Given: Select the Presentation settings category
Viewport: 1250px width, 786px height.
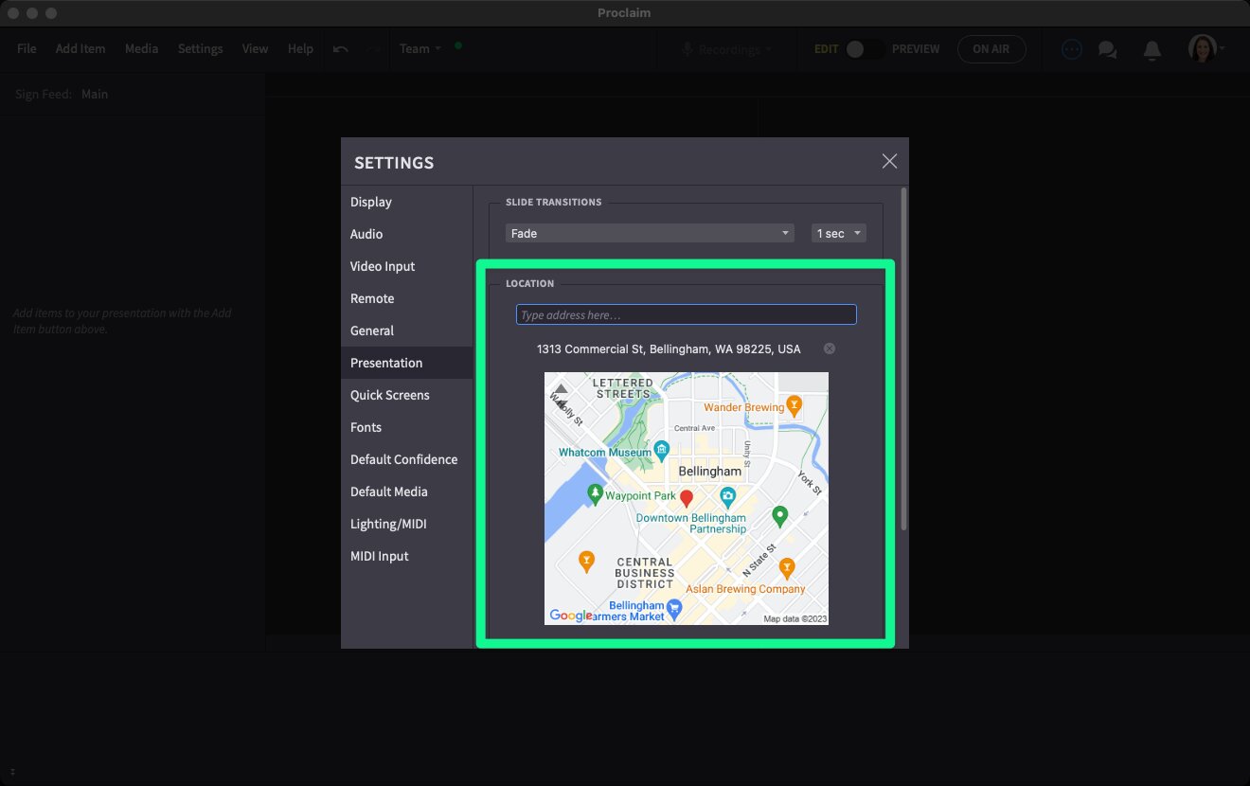Looking at the screenshot, I should tap(406, 363).
